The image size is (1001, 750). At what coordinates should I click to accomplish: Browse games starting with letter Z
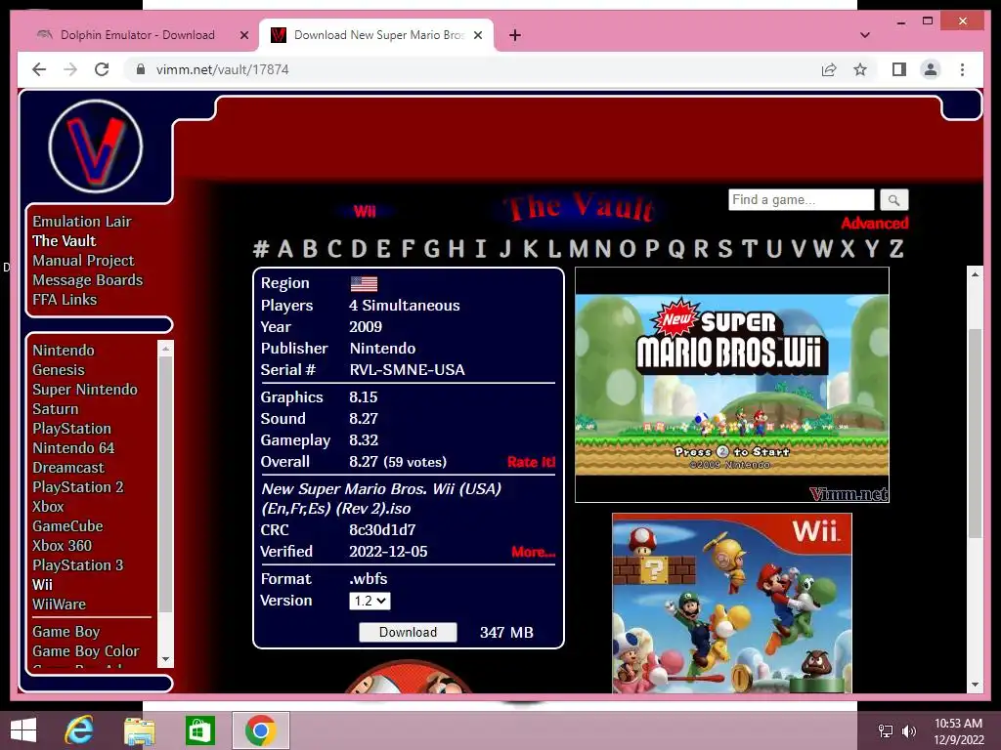coord(896,249)
